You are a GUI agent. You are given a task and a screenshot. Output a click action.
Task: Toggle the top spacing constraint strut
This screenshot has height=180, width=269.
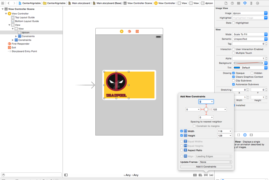(206, 106)
